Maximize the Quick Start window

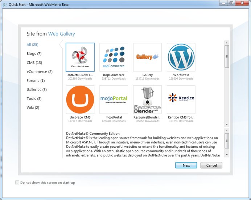pos(231,3)
